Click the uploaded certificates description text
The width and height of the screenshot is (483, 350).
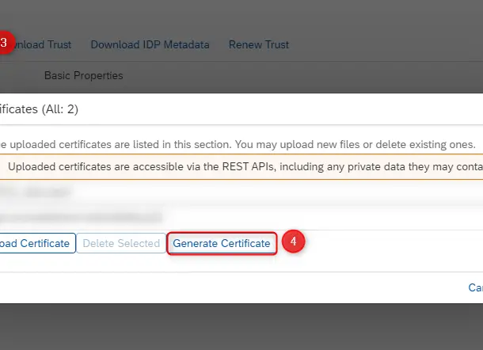pos(238,145)
